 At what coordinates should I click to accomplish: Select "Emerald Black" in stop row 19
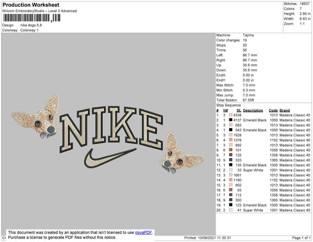click(x=255, y=205)
